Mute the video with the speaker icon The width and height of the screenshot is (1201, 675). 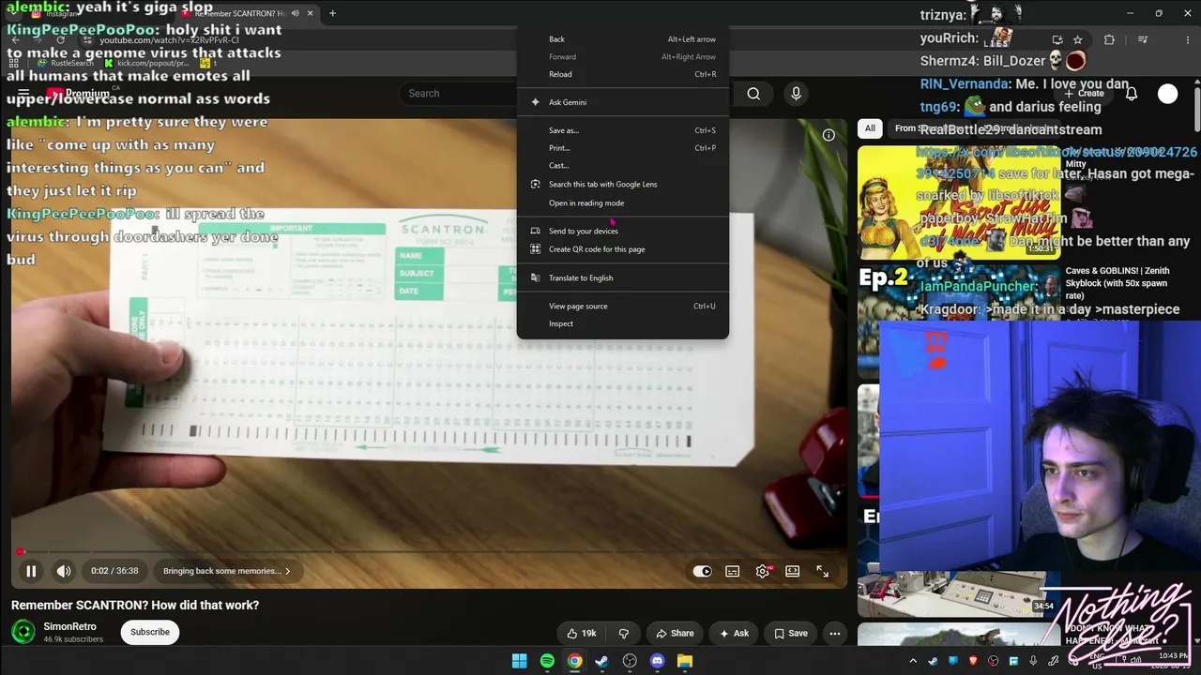click(64, 571)
